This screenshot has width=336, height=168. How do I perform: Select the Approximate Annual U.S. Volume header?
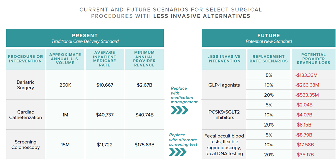(65, 59)
